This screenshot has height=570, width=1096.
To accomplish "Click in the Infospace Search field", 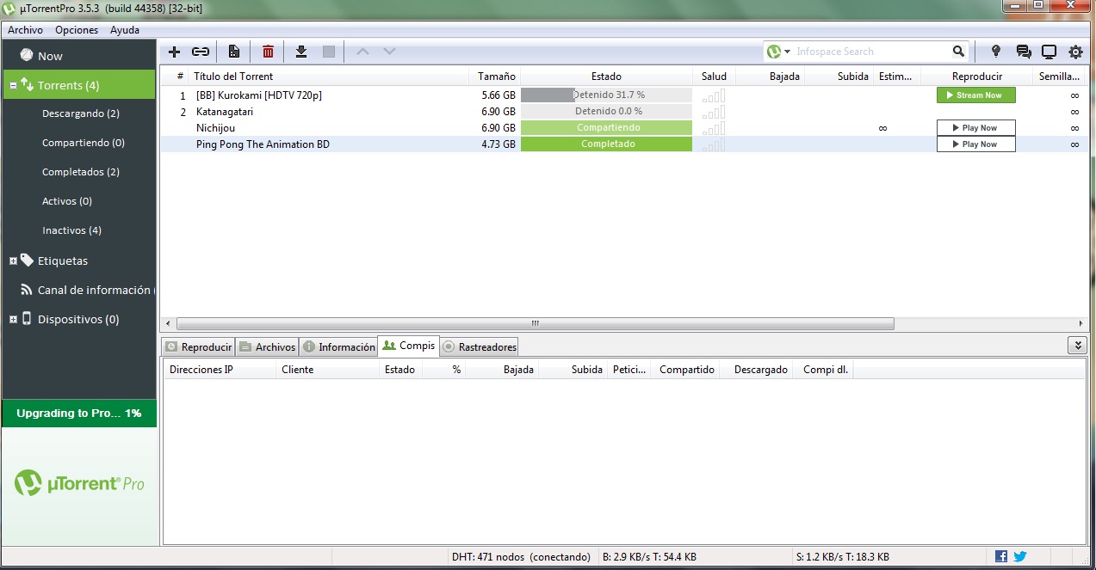I will point(870,52).
